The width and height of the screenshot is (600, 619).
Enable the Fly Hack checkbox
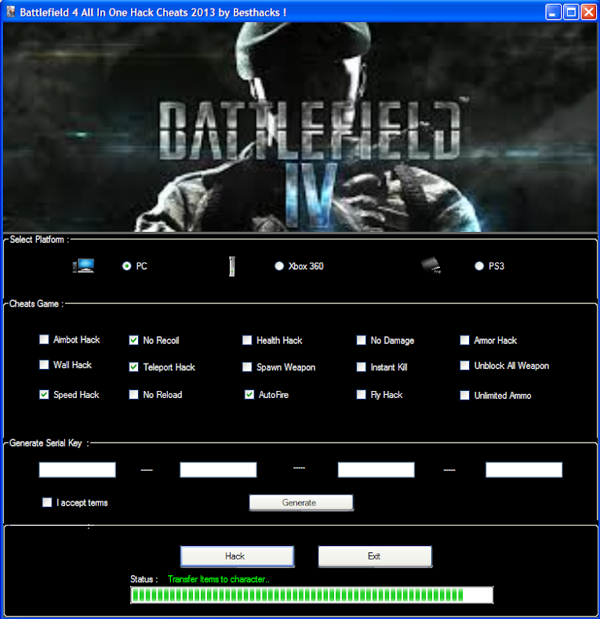coord(362,395)
